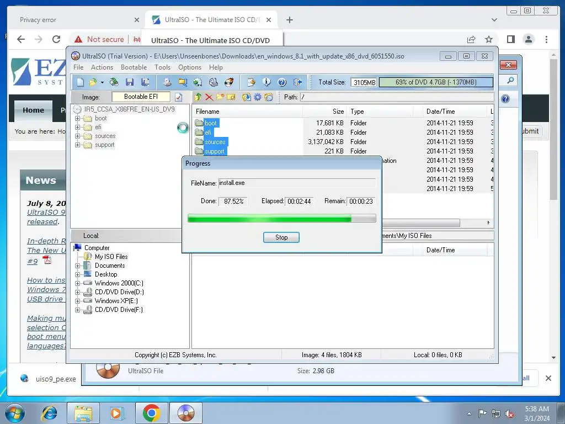This screenshot has width=565, height=424.
Task: Open the Actions menu
Action: click(x=102, y=67)
